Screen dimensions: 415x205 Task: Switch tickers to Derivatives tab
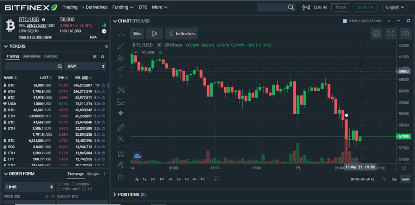(x=32, y=56)
